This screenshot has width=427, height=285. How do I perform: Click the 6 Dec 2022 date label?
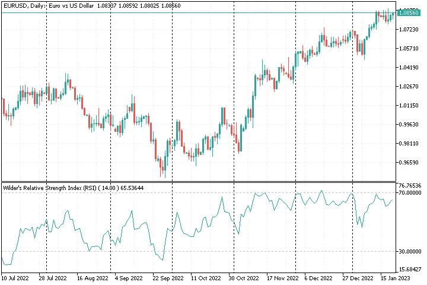click(320, 278)
